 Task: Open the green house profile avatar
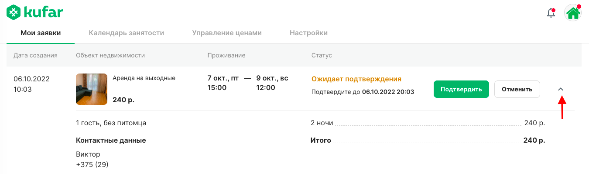coord(573,13)
